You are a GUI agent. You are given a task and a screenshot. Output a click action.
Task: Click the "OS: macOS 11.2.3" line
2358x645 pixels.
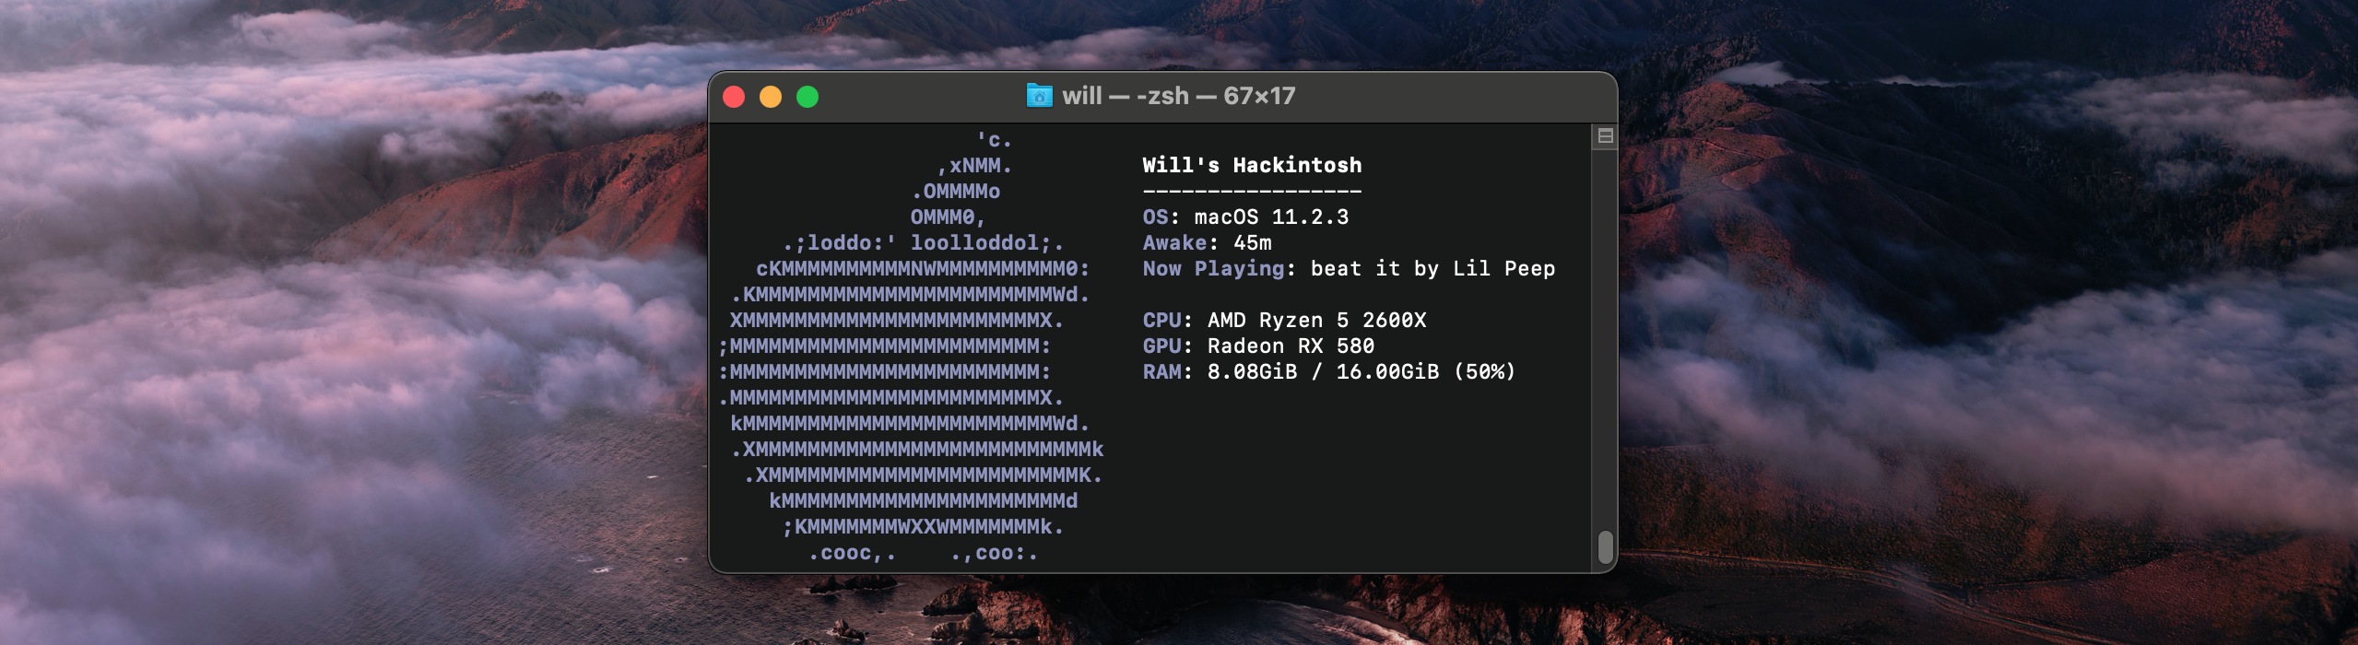1245,217
